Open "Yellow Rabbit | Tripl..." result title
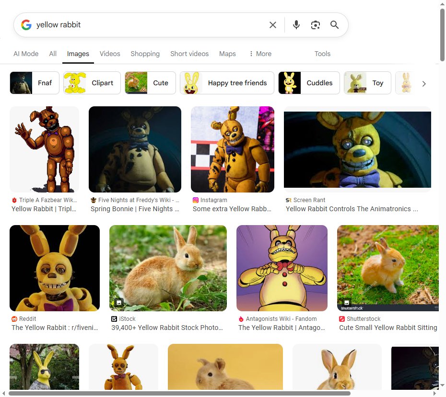446x397 pixels. [x=44, y=209]
